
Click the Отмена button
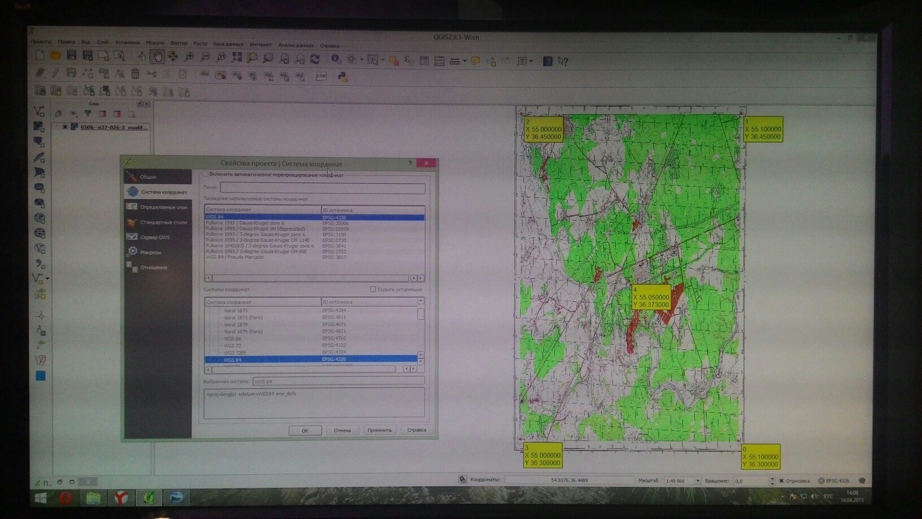[x=342, y=430]
